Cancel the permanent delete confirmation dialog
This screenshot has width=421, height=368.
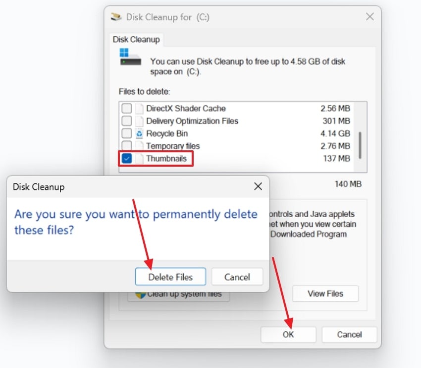point(237,277)
